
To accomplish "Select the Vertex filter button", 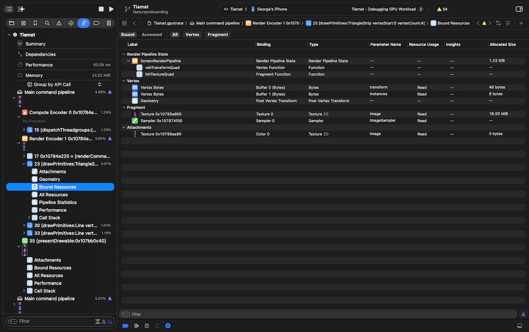I will tap(192, 35).
